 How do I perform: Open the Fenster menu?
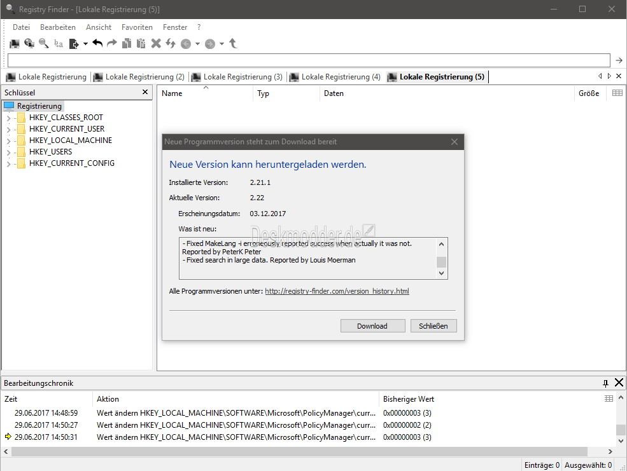(175, 27)
